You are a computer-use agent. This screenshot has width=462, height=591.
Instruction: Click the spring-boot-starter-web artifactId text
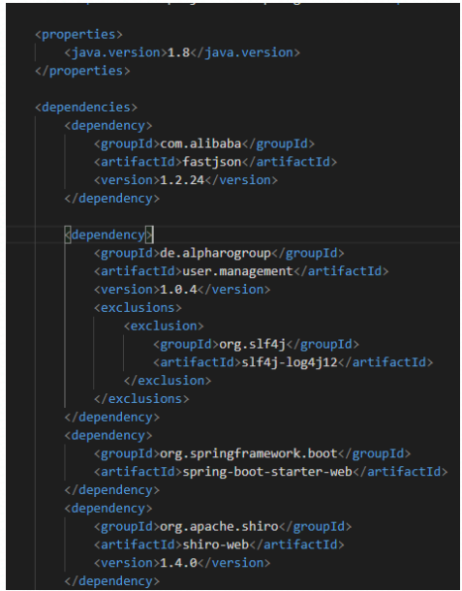point(267,472)
